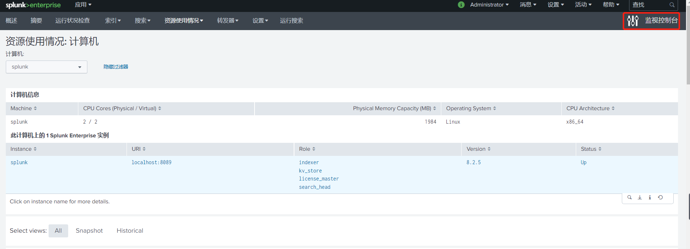The image size is (690, 249).
Task: Open search from the panel magnifier icon
Action: pos(629,198)
